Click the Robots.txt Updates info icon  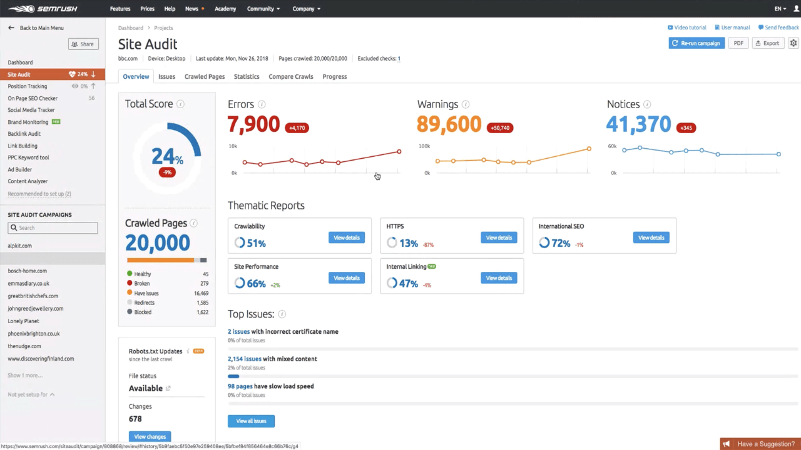(188, 351)
